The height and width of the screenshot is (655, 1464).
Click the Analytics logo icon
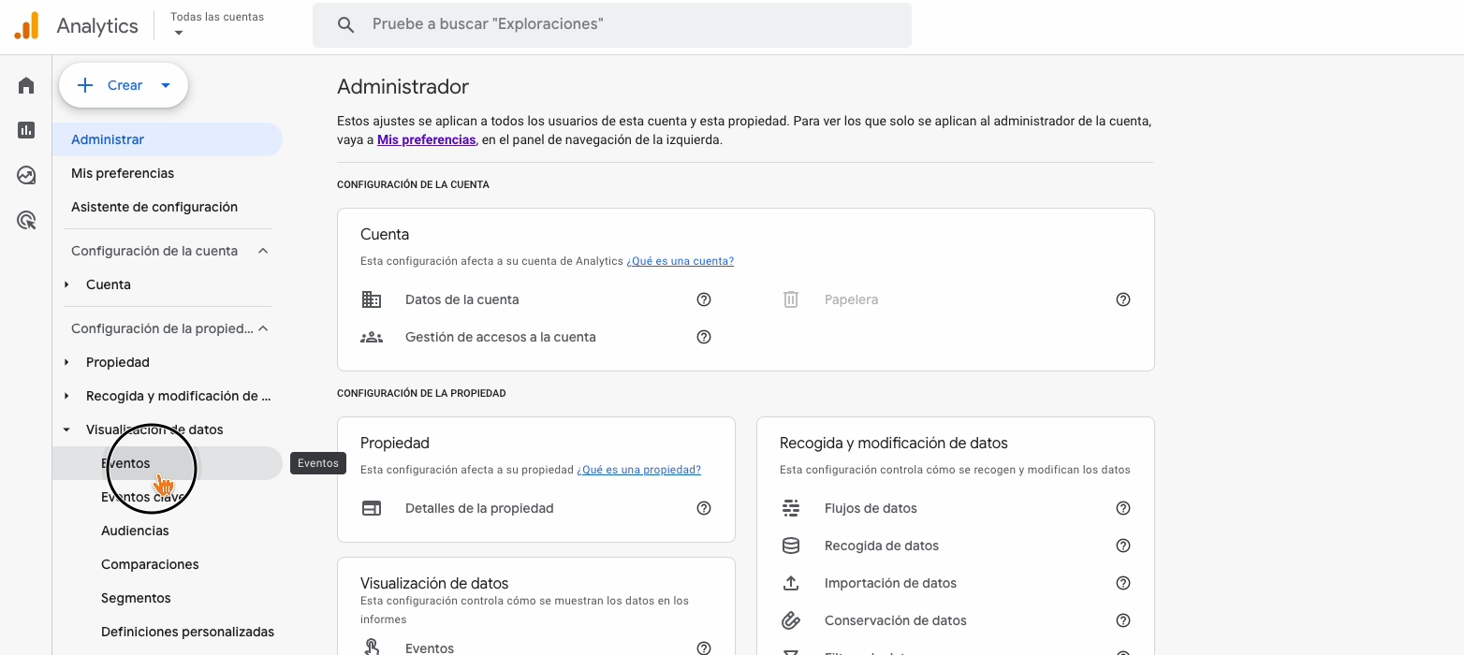point(26,25)
